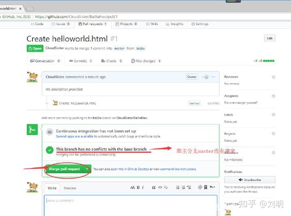Open the Wiki tab
291x216 pixels.
(x=152, y=24)
